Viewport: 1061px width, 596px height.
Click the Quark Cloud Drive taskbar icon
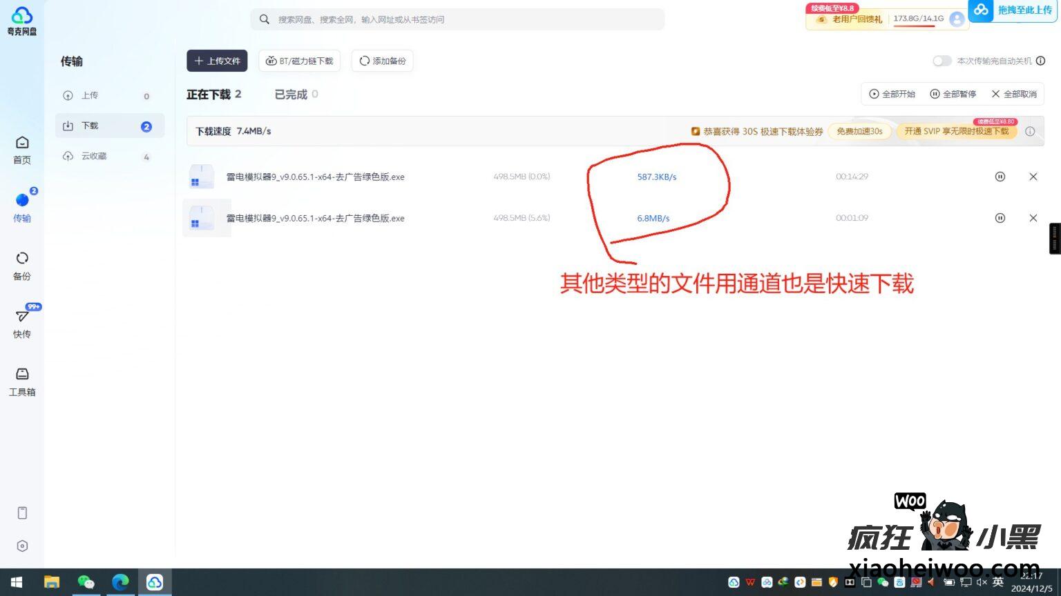tap(155, 582)
